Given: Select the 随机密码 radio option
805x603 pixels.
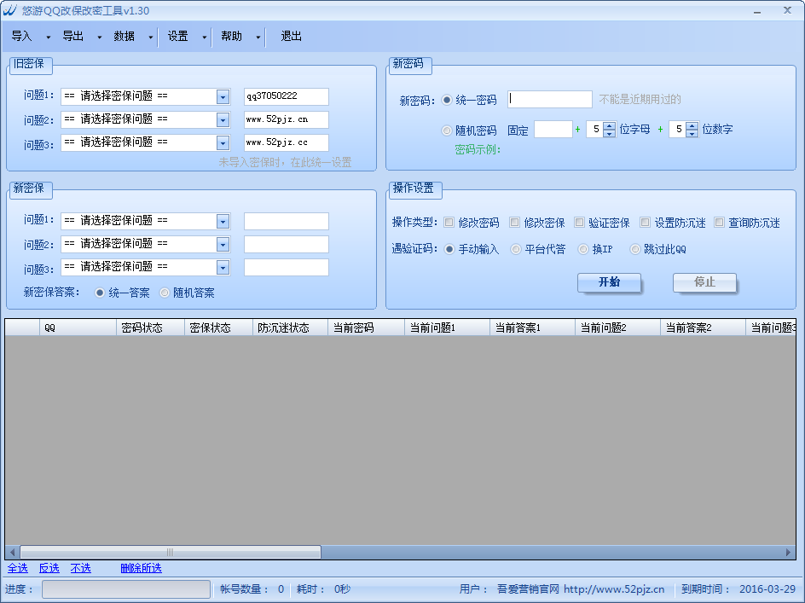Looking at the screenshot, I should pos(447,130).
